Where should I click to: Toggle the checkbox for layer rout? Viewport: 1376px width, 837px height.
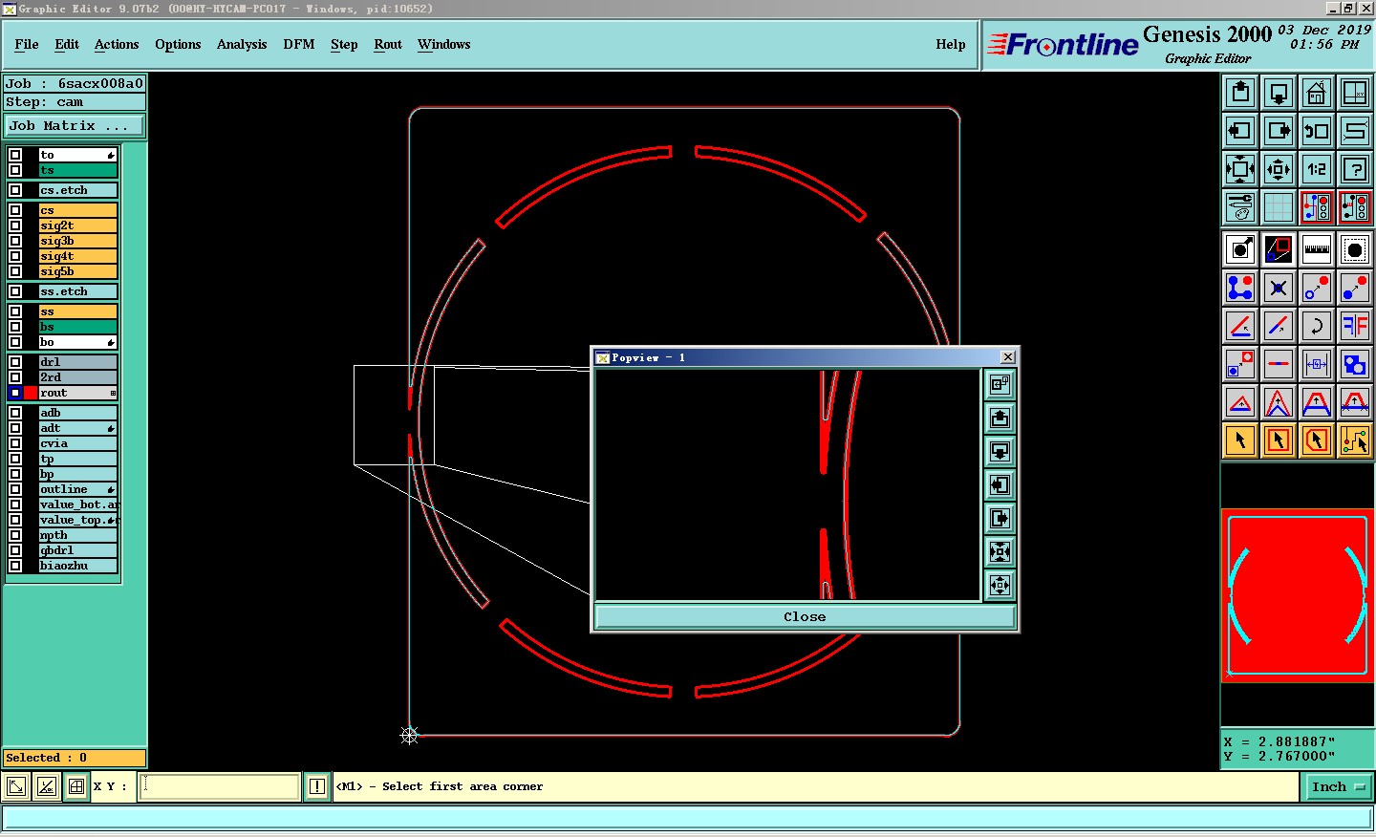pyautogui.click(x=15, y=393)
